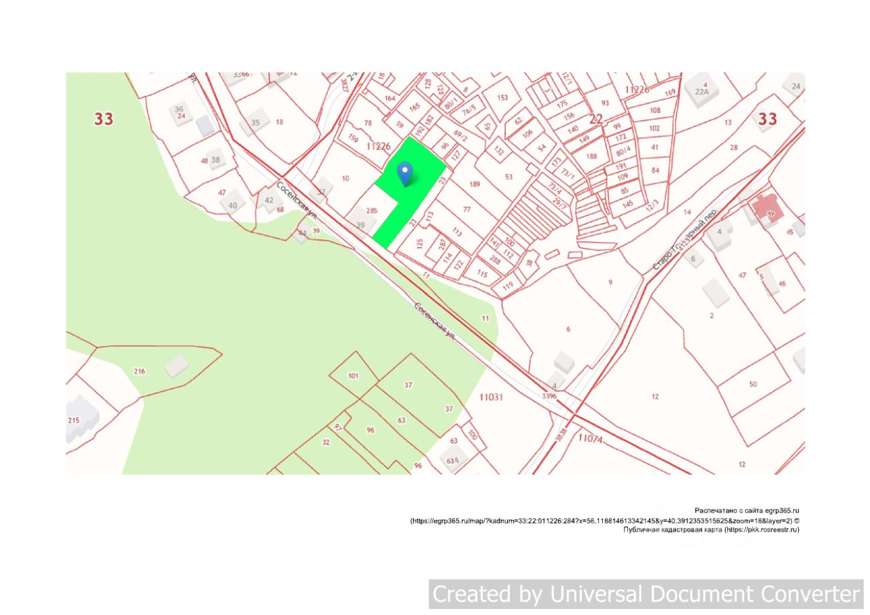Select parcel labeled 69/2
Screen dimensions: 870x615
[x=461, y=136]
